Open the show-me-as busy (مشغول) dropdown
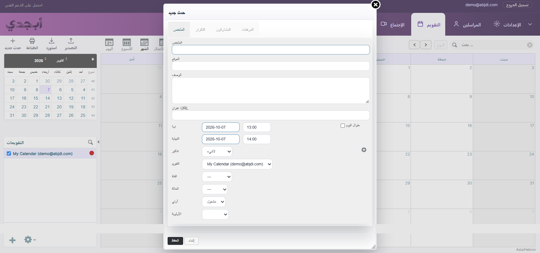The width and height of the screenshot is (540, 253). click(x=214, y=202)
